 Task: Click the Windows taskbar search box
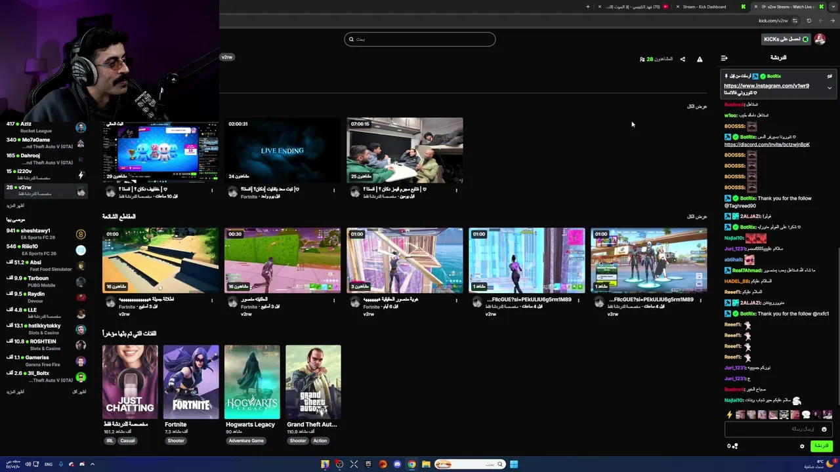tap(469, 464)
